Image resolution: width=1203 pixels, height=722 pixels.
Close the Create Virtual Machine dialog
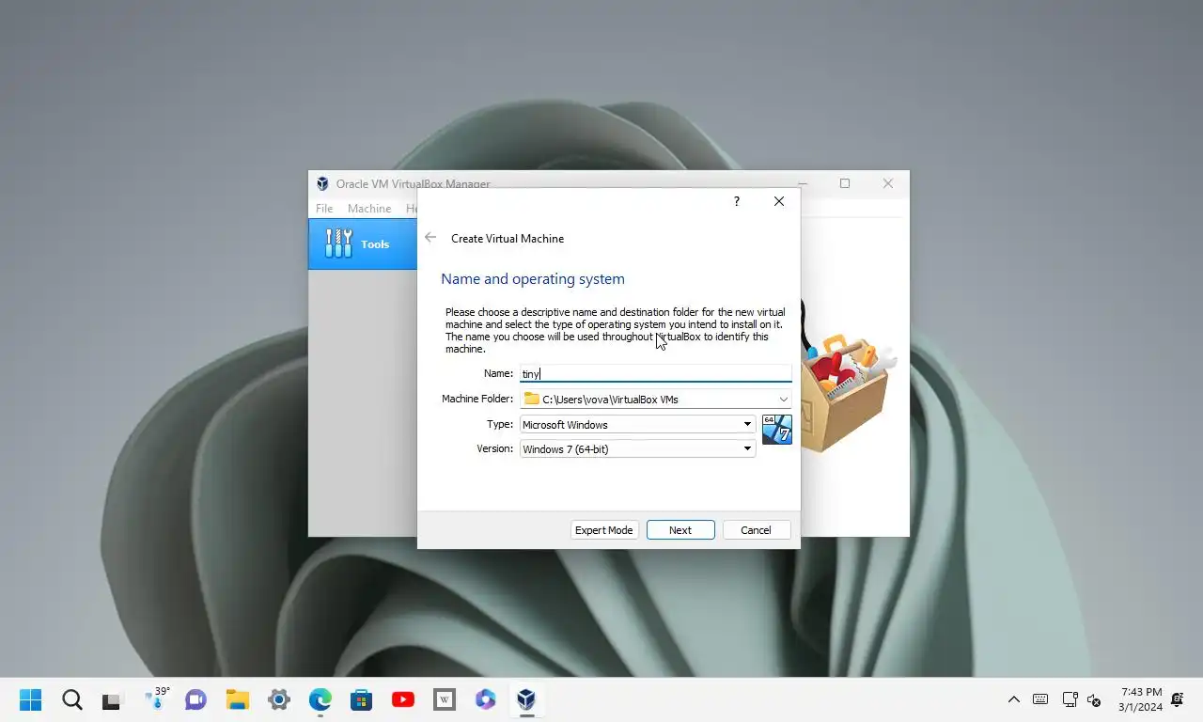[779, 201]
